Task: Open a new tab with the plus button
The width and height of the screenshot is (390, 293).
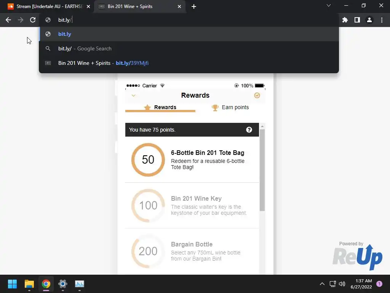Action: coord(194,6)
